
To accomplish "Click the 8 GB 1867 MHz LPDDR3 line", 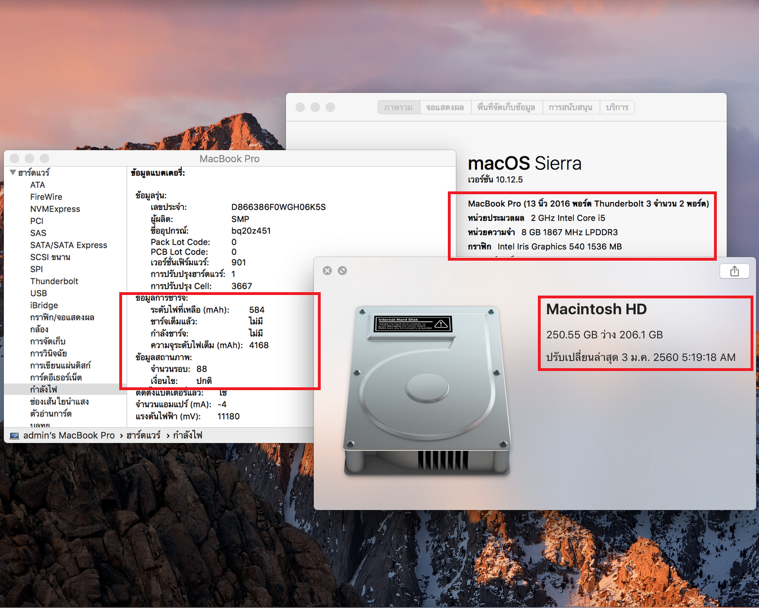I will [542, 232].
